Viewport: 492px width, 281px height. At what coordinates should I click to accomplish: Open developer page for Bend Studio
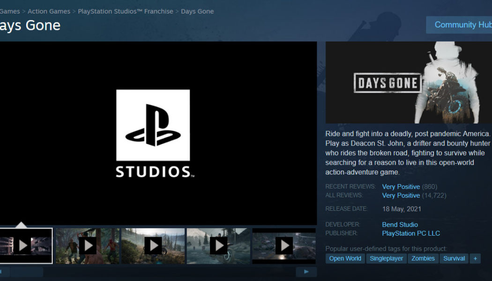[x=400, y=224]
